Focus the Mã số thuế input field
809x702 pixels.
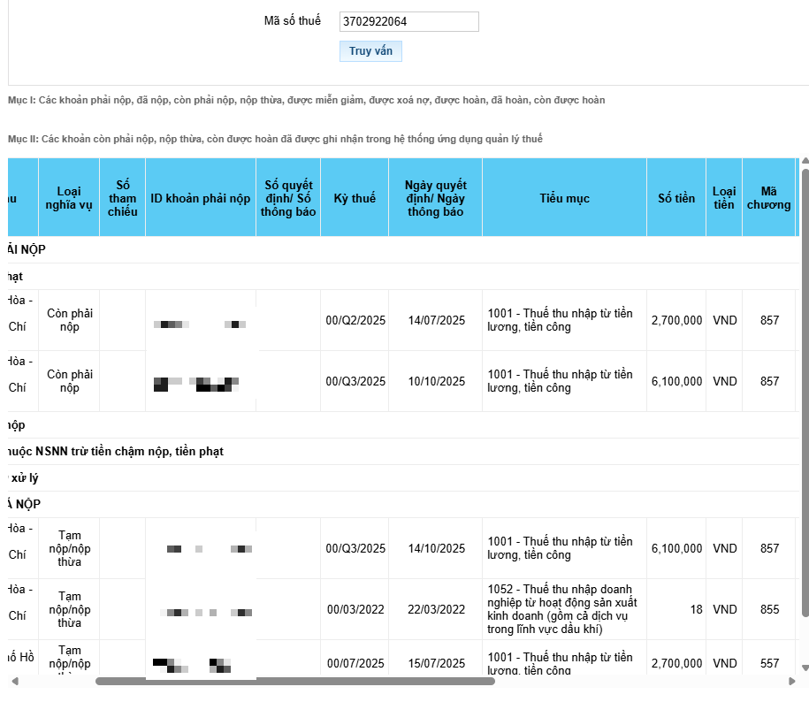(x=408, y=22)
